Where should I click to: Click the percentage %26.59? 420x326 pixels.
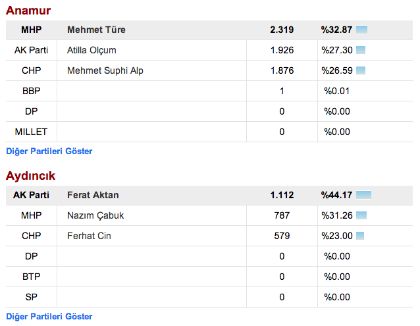point(337,70)
